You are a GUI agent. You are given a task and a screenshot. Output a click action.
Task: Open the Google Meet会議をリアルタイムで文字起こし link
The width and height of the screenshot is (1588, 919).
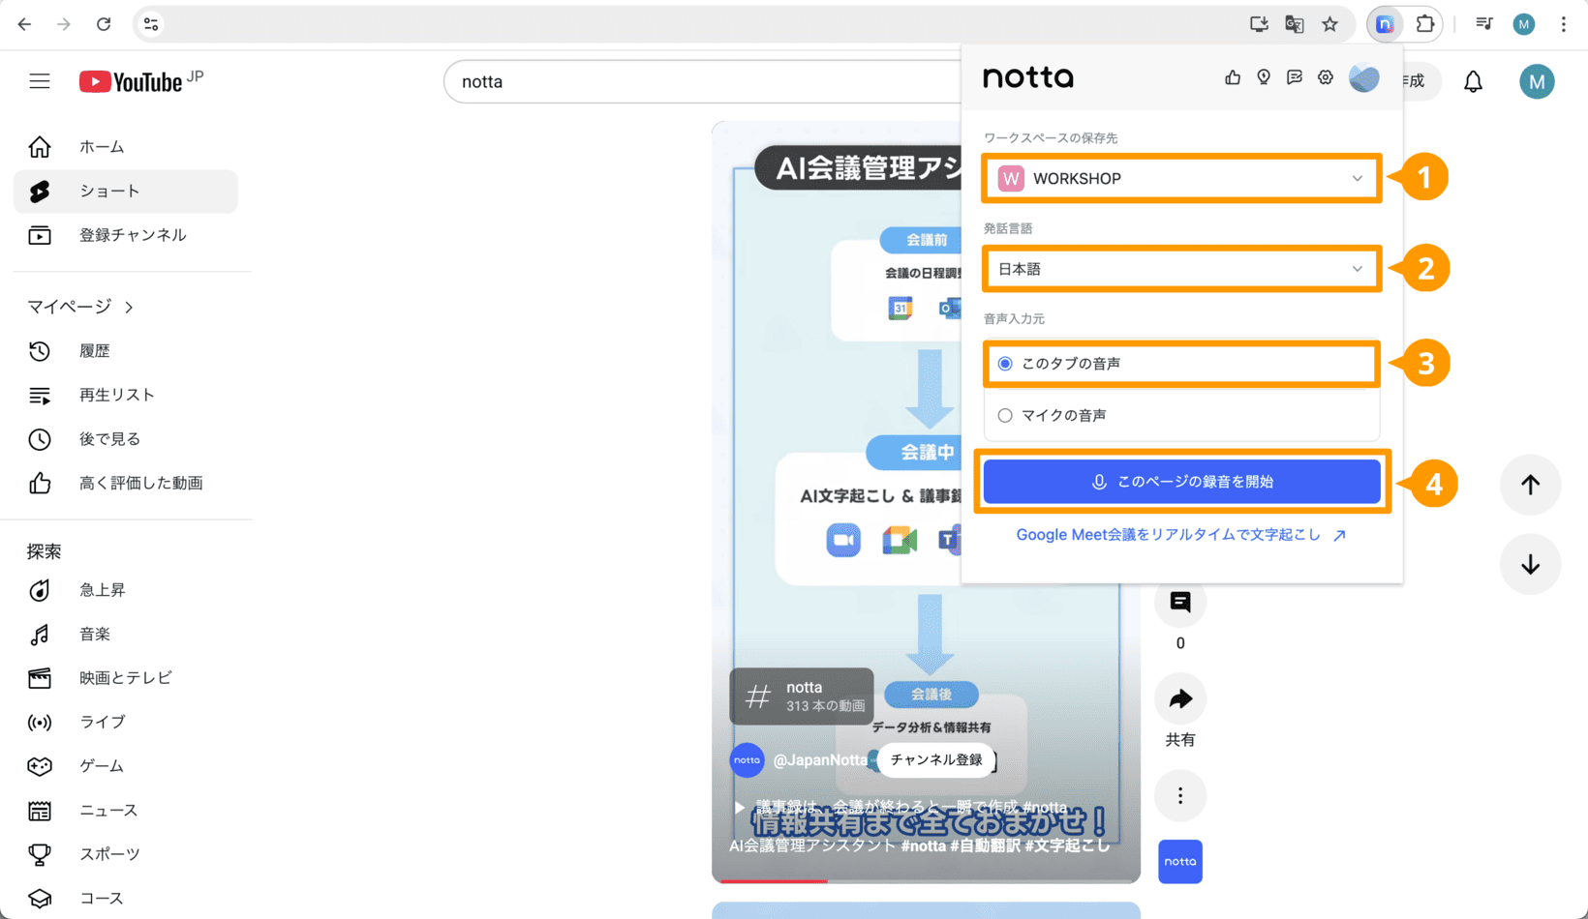click(1181, 535)
